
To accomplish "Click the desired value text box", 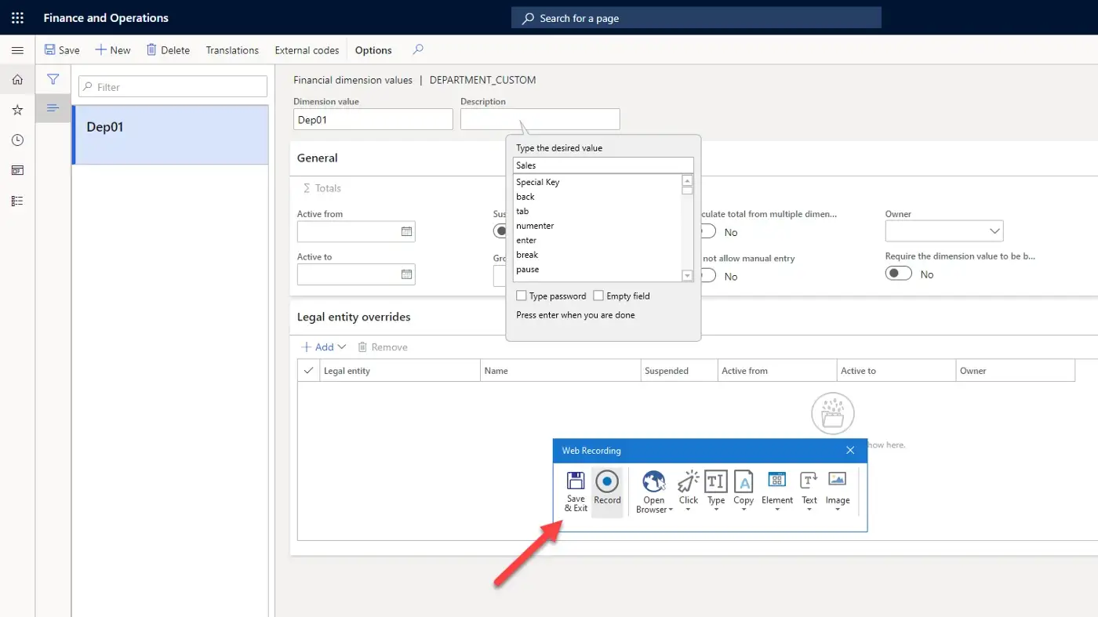I will 603,165.
